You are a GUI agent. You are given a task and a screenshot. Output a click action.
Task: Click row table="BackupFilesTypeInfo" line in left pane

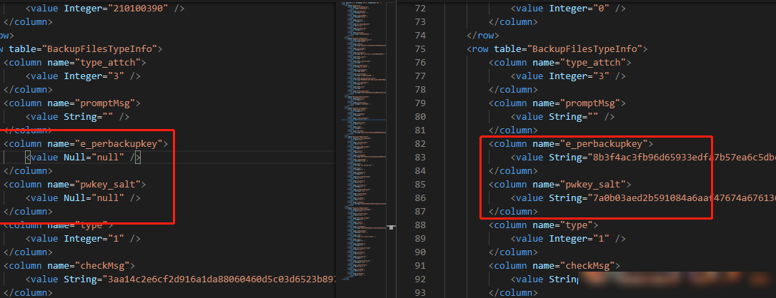coord(81,49)
